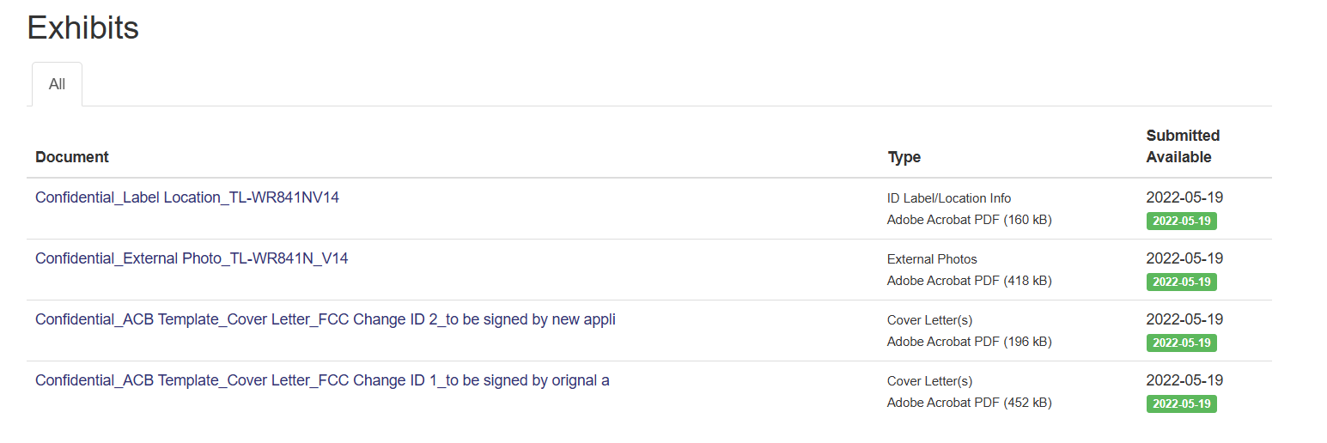Open the FCC Change ID 1 cover letter
Viewport: 1327px width, 443px height.
pos(322,380)
